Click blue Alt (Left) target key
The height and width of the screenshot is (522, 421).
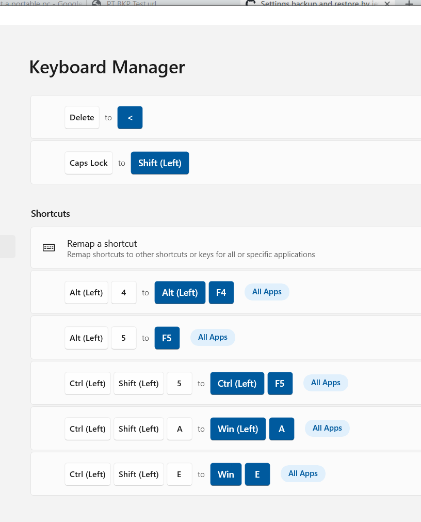click(180, 293)
